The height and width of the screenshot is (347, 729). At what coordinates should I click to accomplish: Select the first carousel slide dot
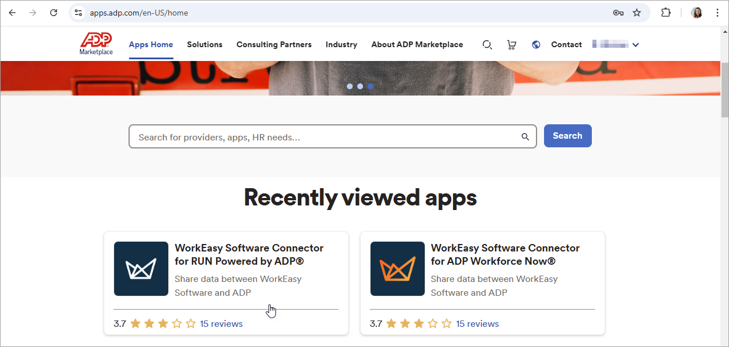click(x=350, y=86)
